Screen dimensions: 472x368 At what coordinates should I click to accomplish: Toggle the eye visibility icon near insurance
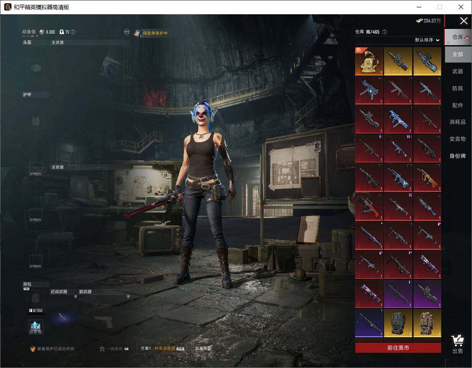click(127, 32)
